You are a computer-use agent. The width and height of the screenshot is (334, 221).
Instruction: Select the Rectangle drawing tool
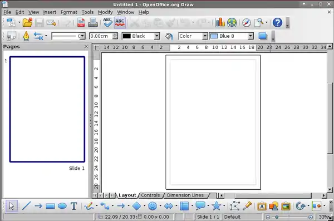coord(50,206)
